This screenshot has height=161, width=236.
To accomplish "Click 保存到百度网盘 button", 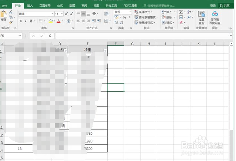I will coord(215,17).
